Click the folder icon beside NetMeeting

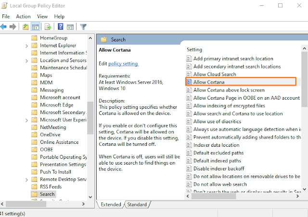tap(34, 127)
